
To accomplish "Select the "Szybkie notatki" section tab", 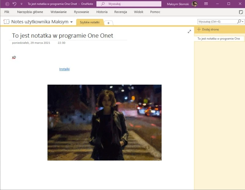I will 89,22.
